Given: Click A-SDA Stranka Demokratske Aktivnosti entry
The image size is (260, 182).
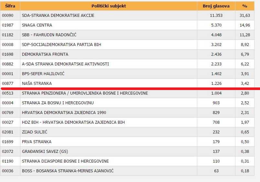Looking at the screenshot, I should (x=65, y=64).
